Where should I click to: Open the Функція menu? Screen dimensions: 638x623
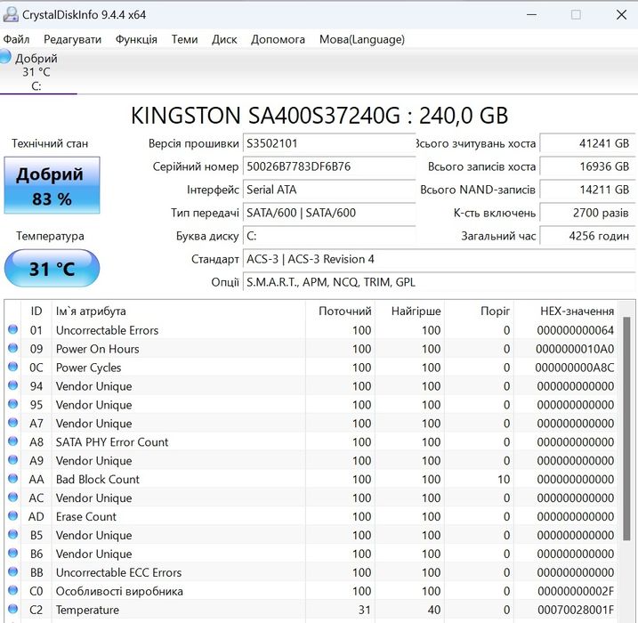pyautogui.click(x=136, y=39)
